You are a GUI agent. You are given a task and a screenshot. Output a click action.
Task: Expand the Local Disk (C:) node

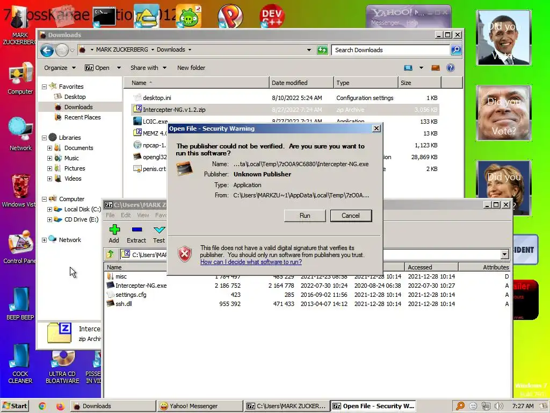tap(49, 209)
